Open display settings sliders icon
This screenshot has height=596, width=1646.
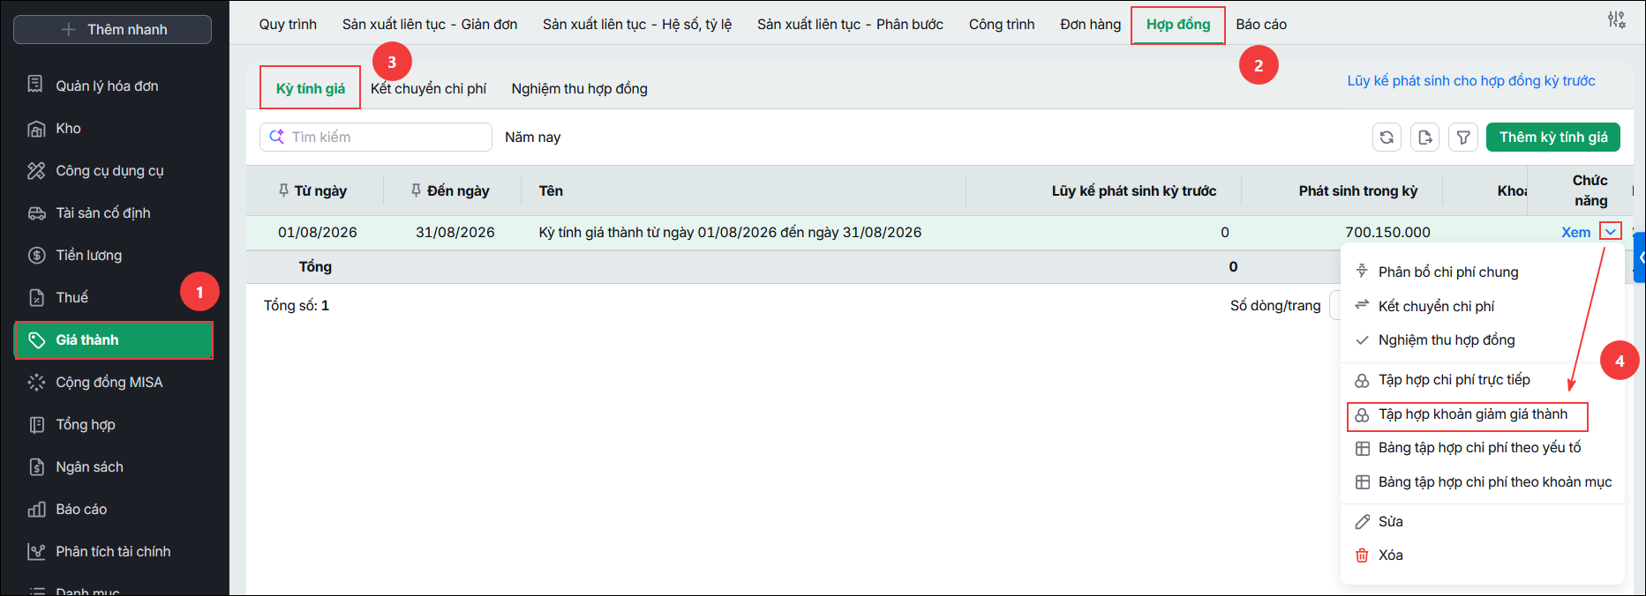pyautogui.click(x=1616, y=19)
